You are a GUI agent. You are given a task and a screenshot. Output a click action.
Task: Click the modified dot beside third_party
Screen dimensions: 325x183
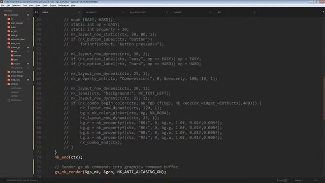click(28, 80)
